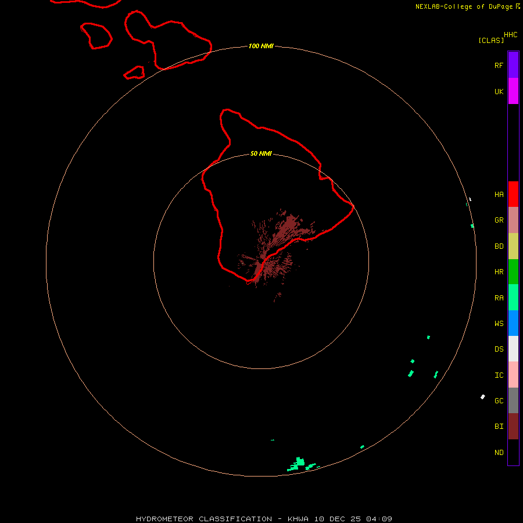The width and height of the screenshot is (523, 523).
Task: Click the WS legend label
Action: coord(499,324)
